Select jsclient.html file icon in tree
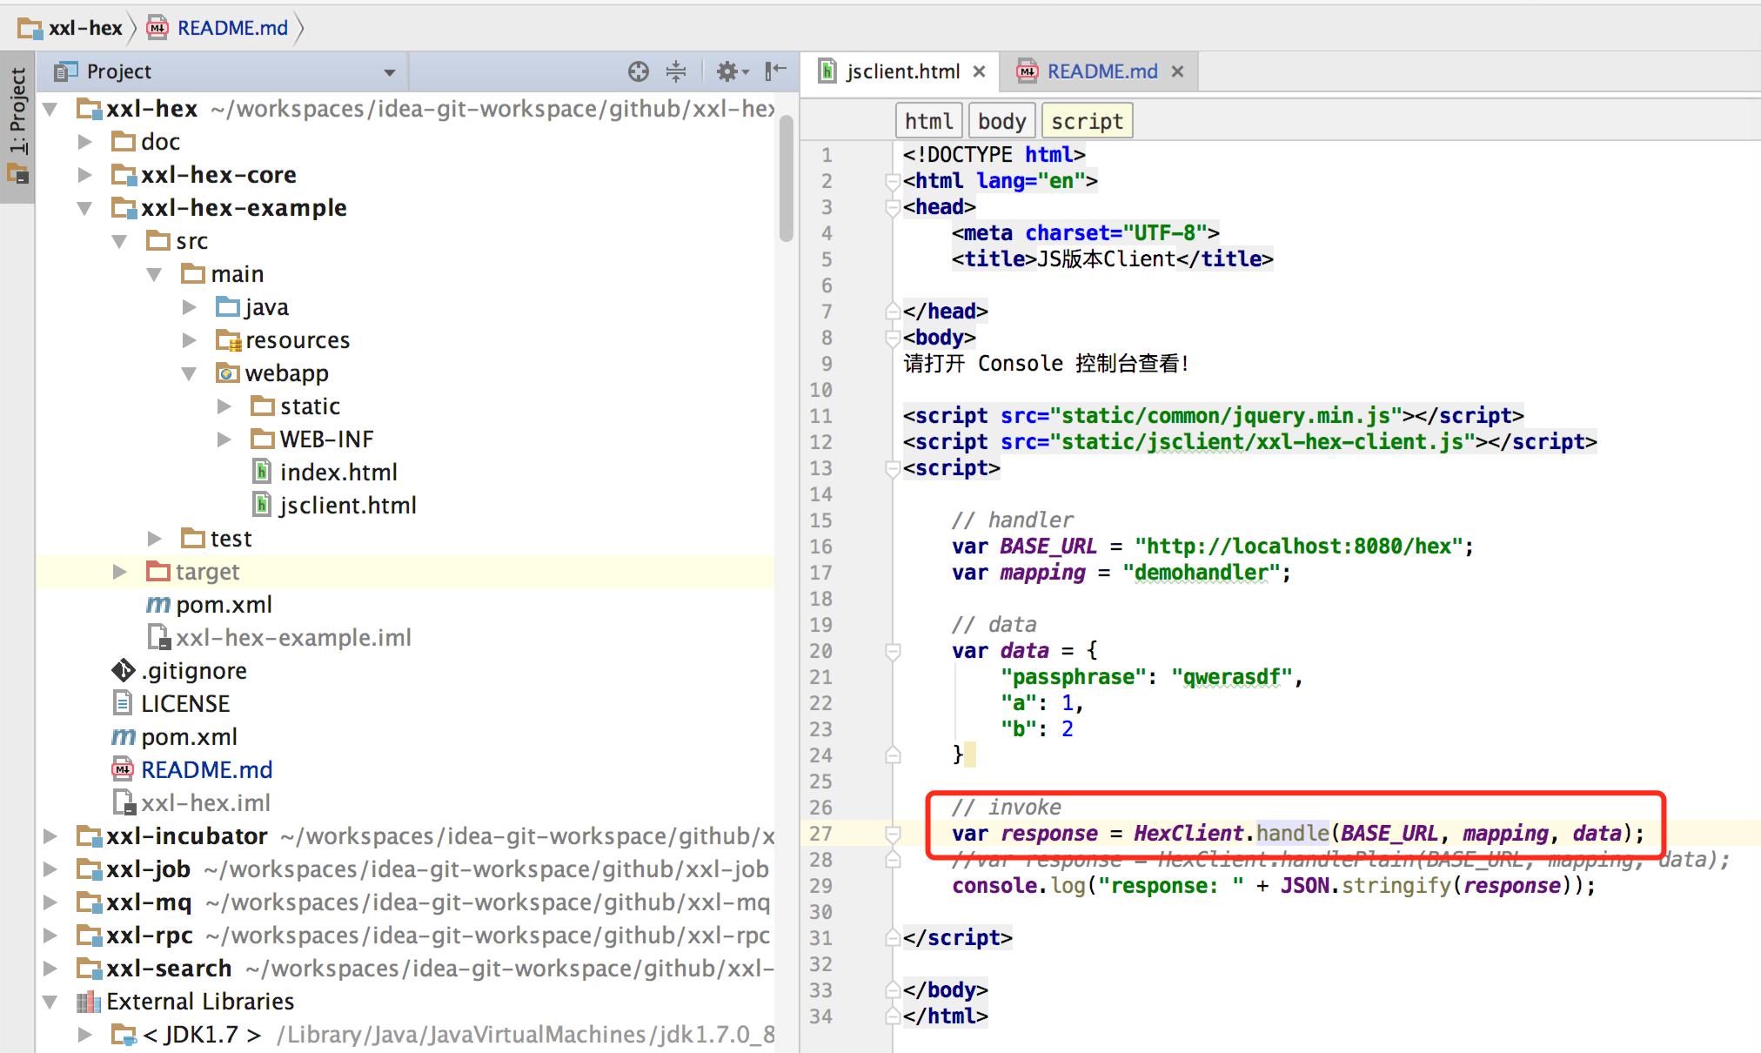The width and height of the screenshot is (1761, 1053). [x=262, y=505]
